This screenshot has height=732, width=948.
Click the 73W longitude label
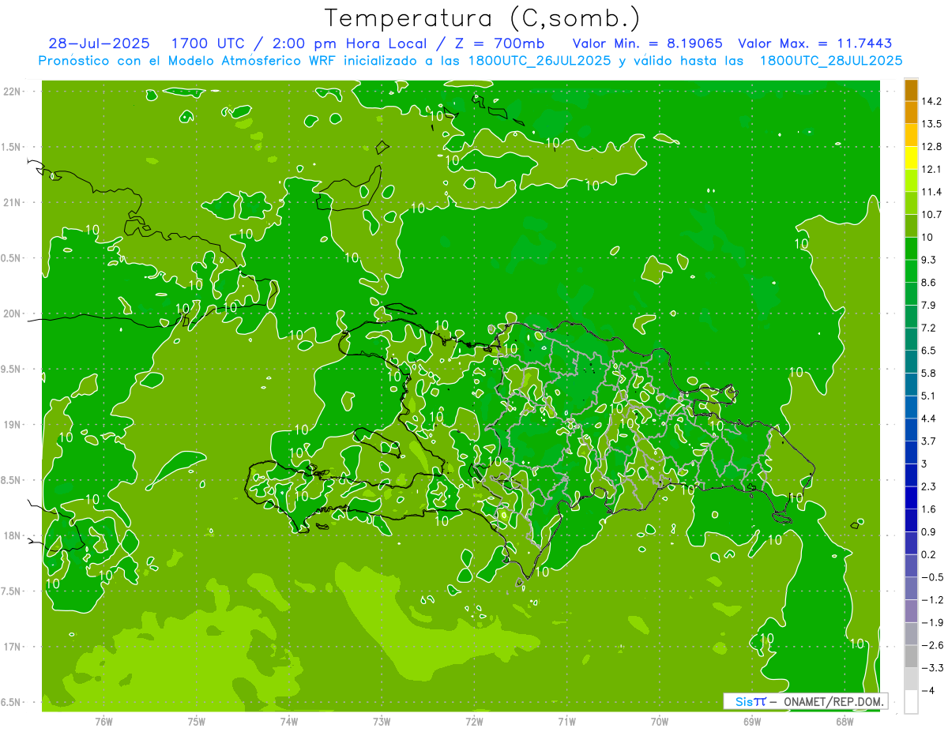(x=382, y=722)
